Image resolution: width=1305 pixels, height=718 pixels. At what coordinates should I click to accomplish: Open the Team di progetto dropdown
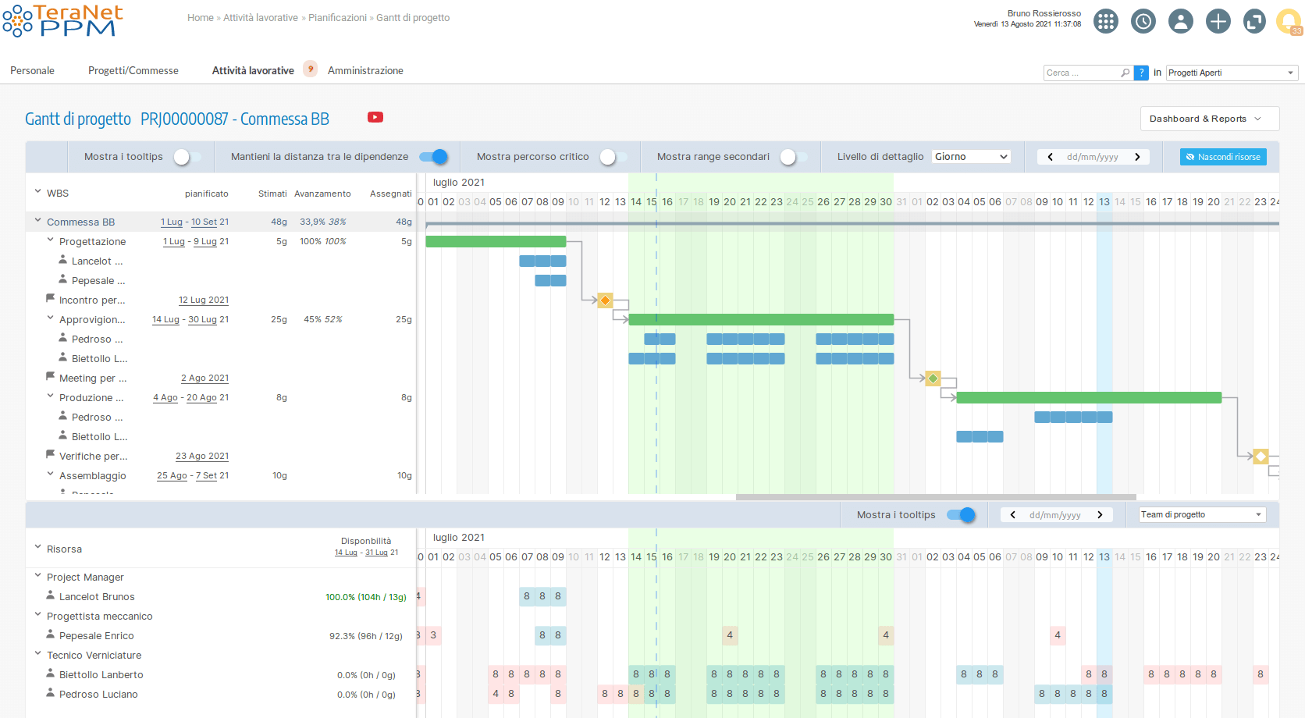1201,514
